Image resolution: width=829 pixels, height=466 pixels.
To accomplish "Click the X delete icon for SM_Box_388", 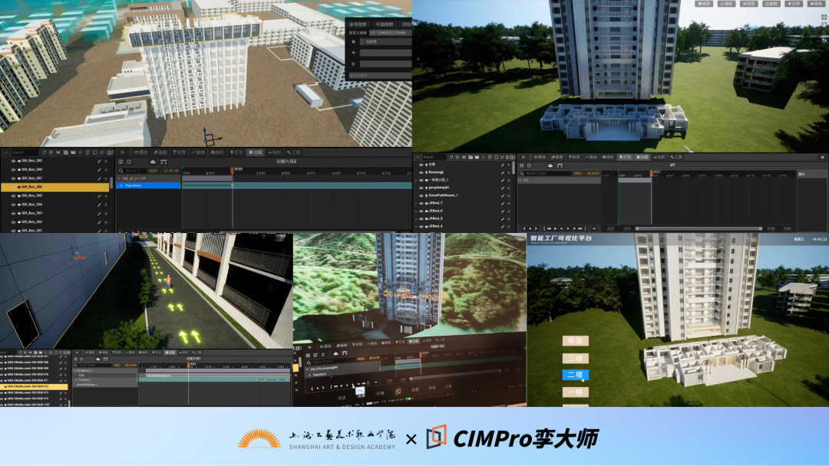I will click(x=106, y=169).
